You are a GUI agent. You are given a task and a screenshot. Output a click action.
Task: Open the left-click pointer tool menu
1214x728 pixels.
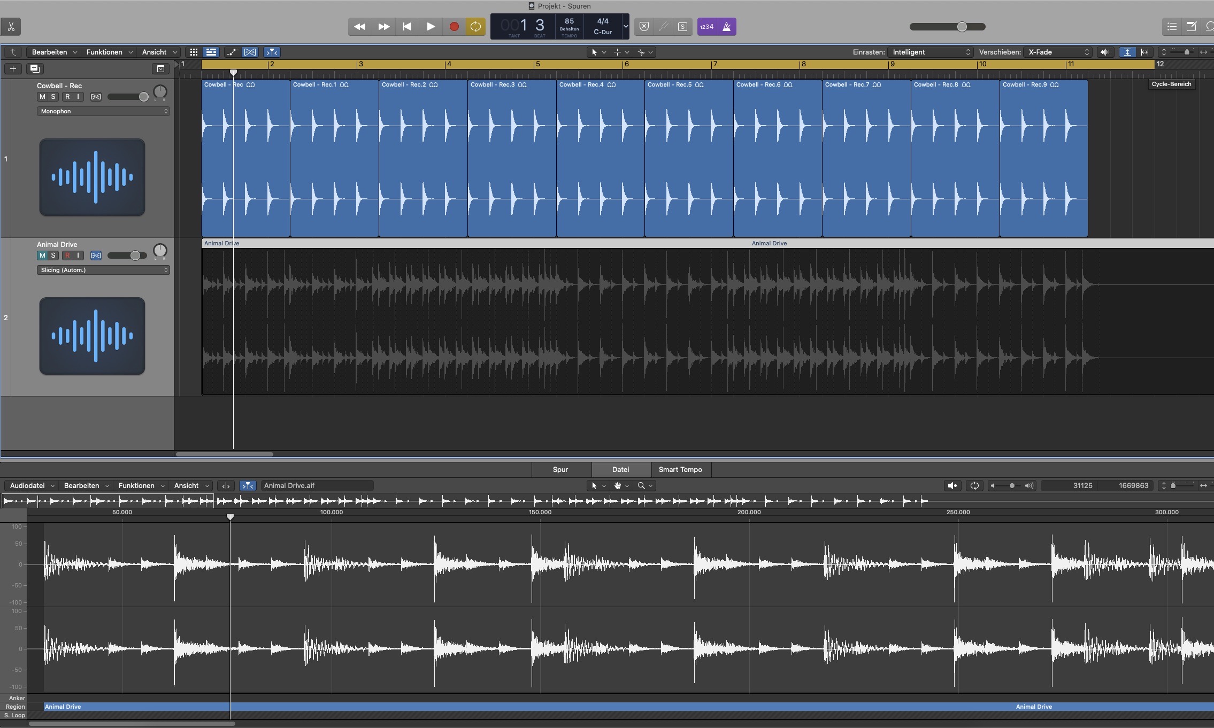[x=598, y=52]
